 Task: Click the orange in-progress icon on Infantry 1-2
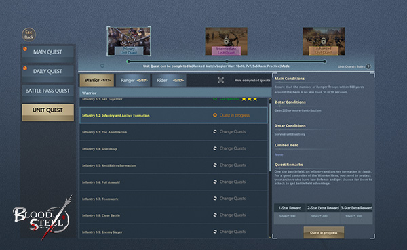coord(215,115)
